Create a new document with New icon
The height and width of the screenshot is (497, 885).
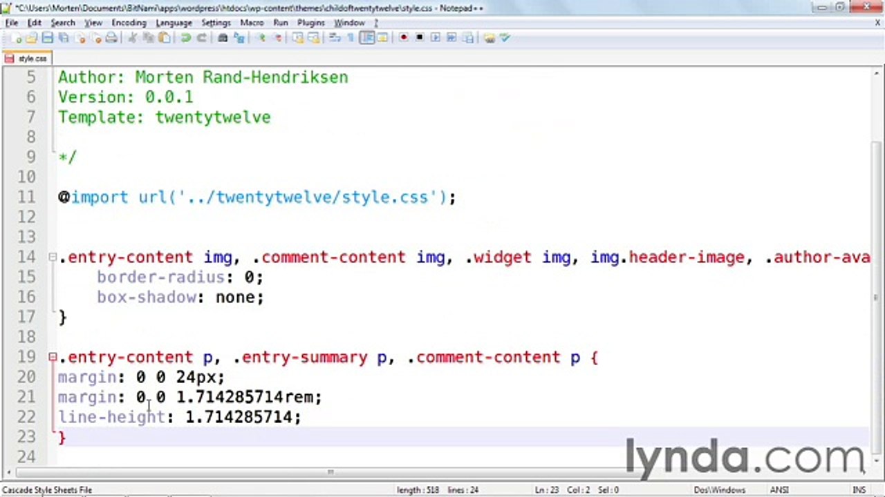click(x=17, y=38)
